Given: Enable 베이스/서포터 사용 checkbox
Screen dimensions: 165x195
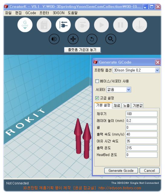Looking at the screenshot, I should (x=97, y=81).
